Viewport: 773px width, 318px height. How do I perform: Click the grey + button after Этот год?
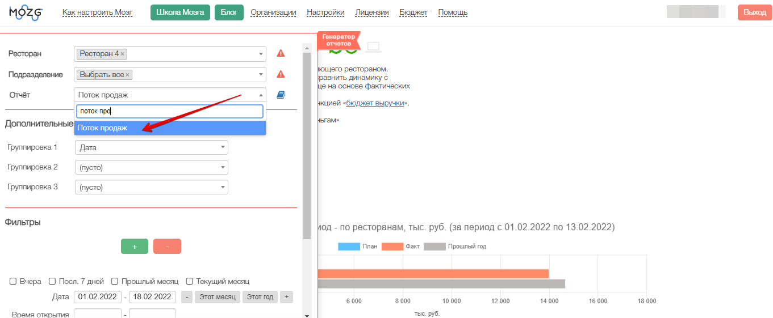(x=286, y=297)
